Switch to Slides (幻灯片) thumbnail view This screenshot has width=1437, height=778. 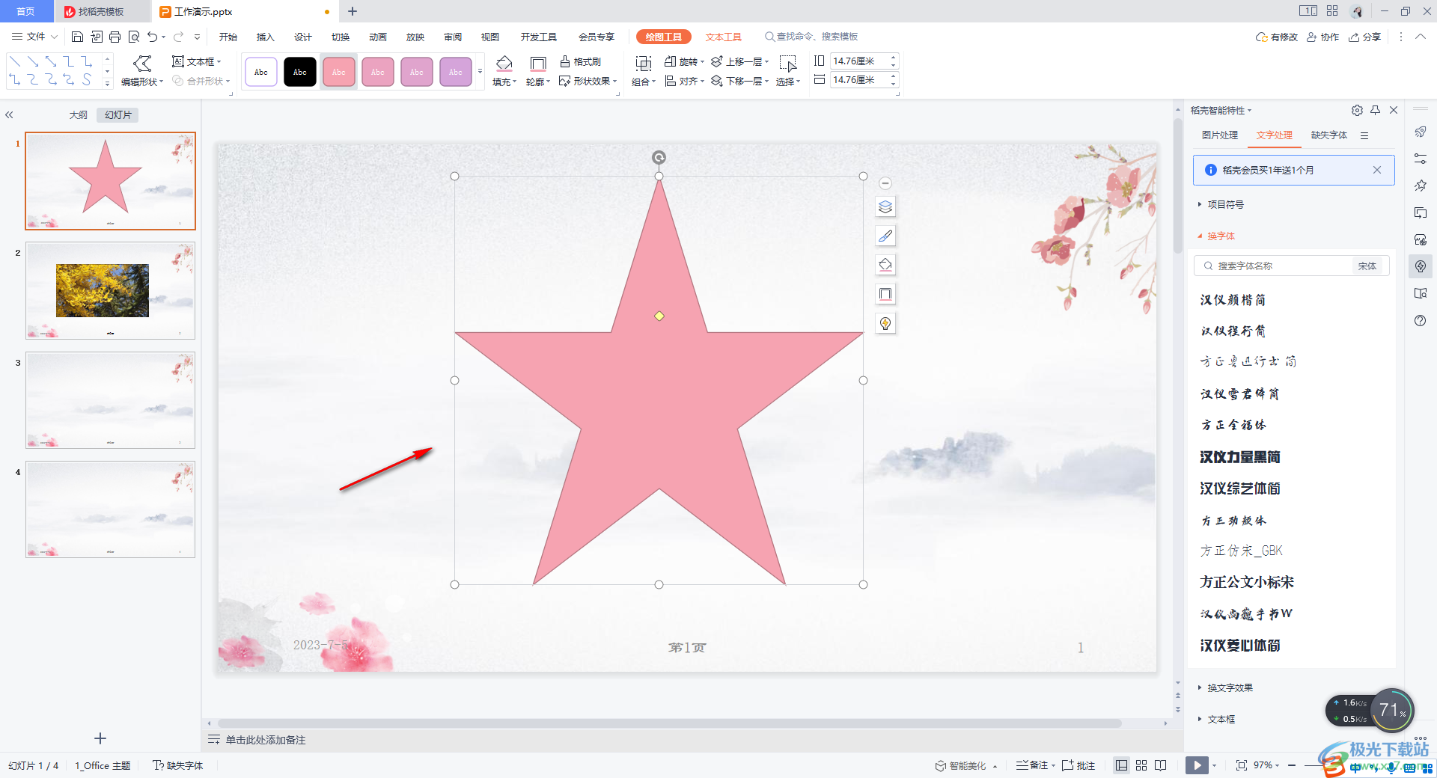point(118,115)
